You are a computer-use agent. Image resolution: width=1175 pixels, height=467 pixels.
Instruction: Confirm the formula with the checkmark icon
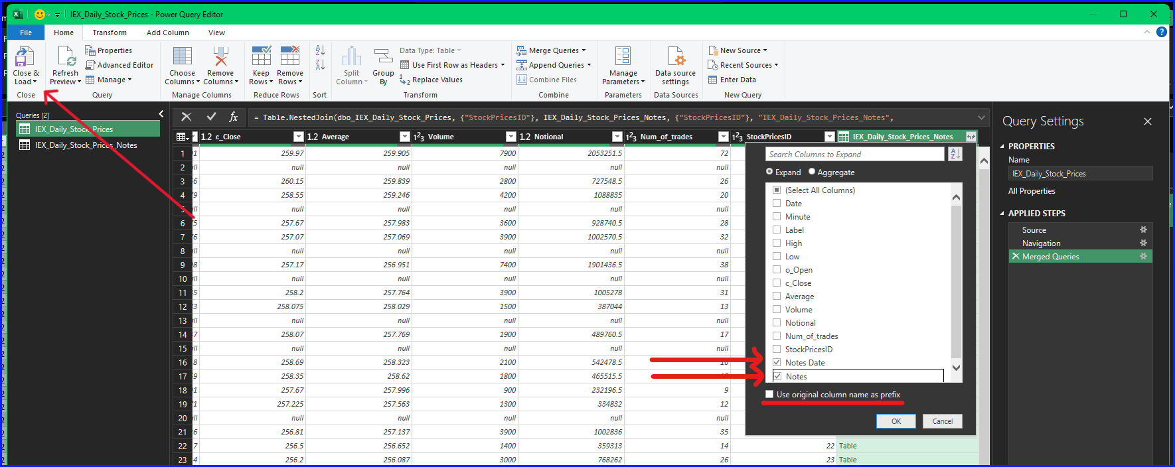point(211,117)
